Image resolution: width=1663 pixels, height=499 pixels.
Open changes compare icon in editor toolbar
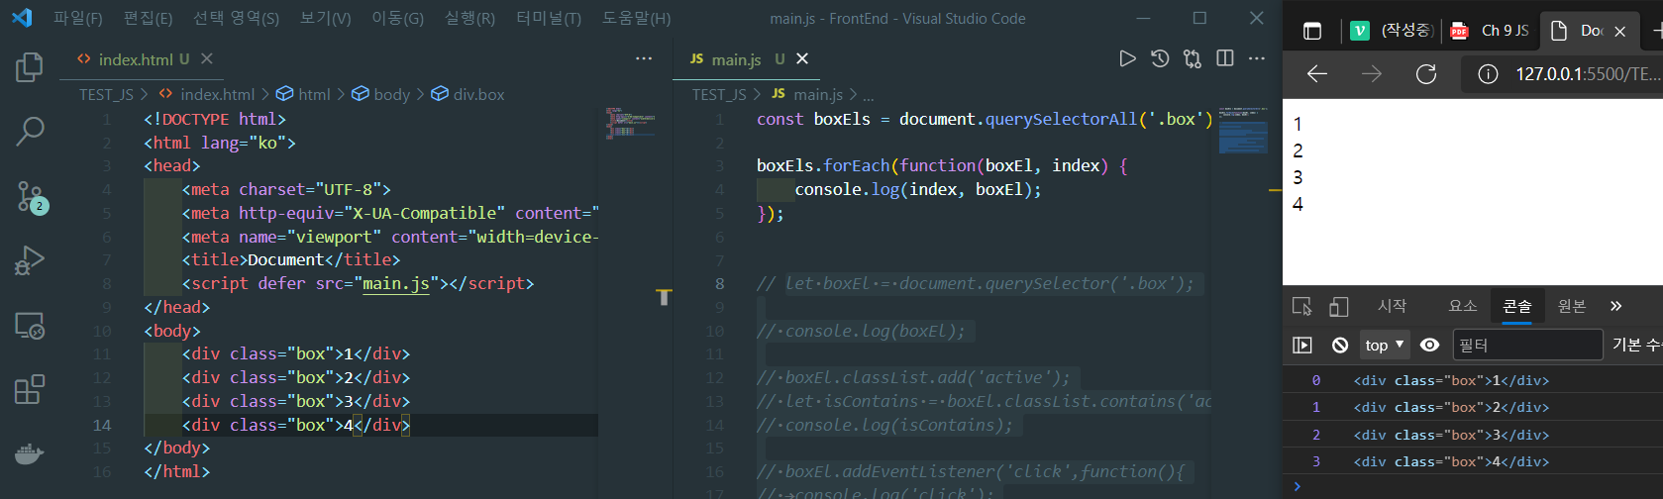[x=1193, y=58]
